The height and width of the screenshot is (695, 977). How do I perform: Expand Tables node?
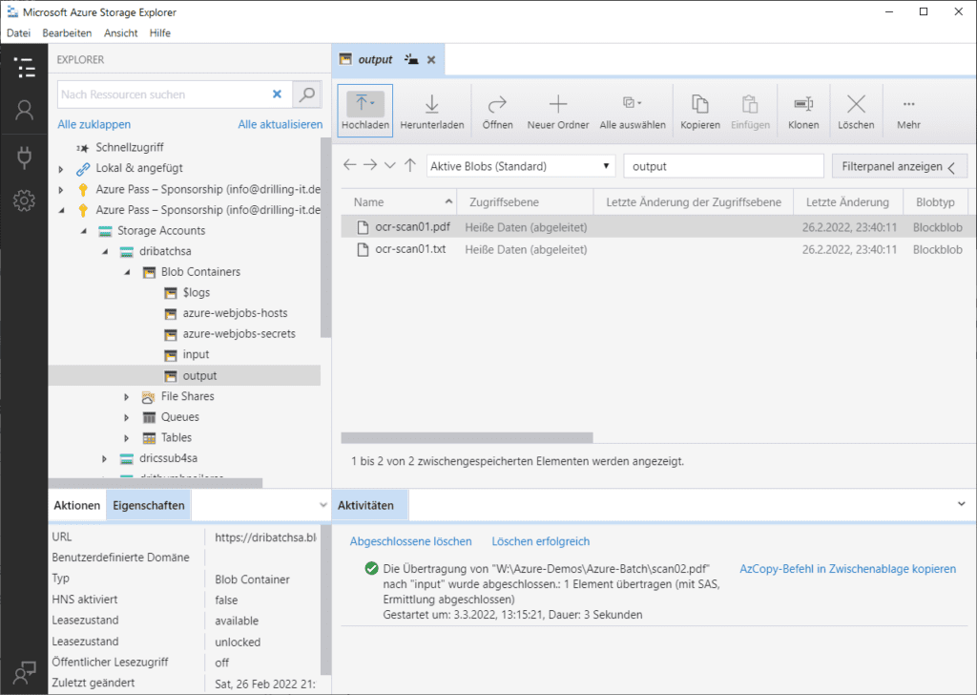click(x=127, y=438)
